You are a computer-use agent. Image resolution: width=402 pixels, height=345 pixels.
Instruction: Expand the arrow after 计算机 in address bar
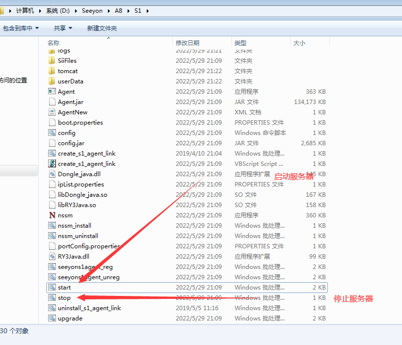40,11
